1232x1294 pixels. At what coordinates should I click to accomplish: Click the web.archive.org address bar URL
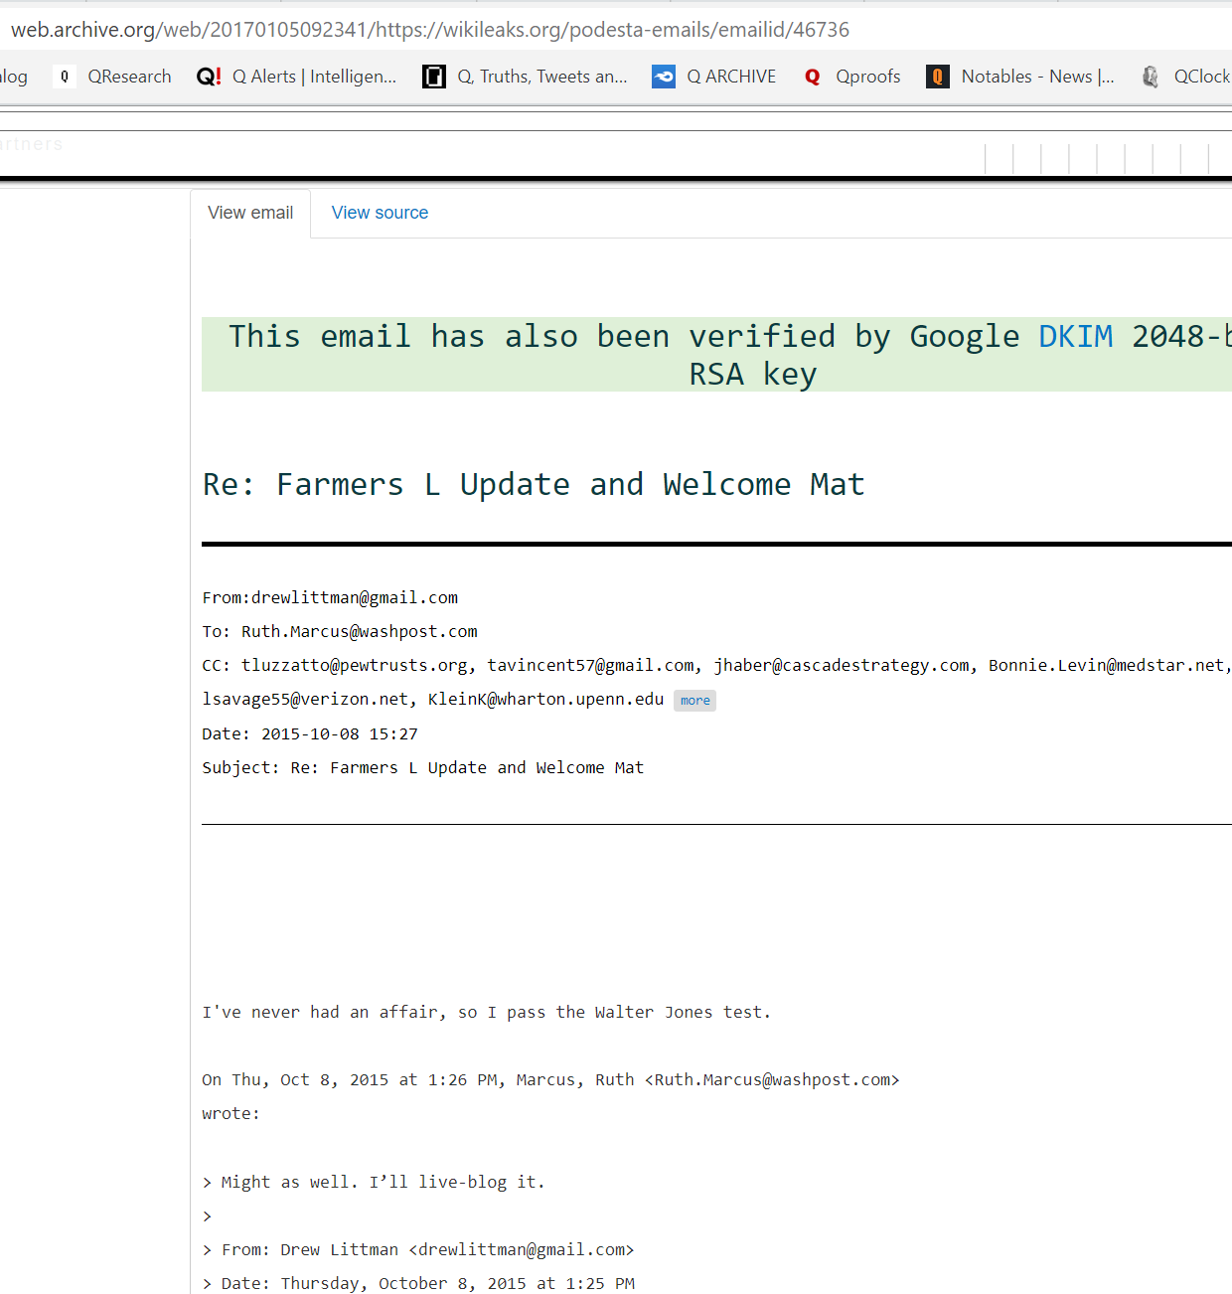pos(430,30)
